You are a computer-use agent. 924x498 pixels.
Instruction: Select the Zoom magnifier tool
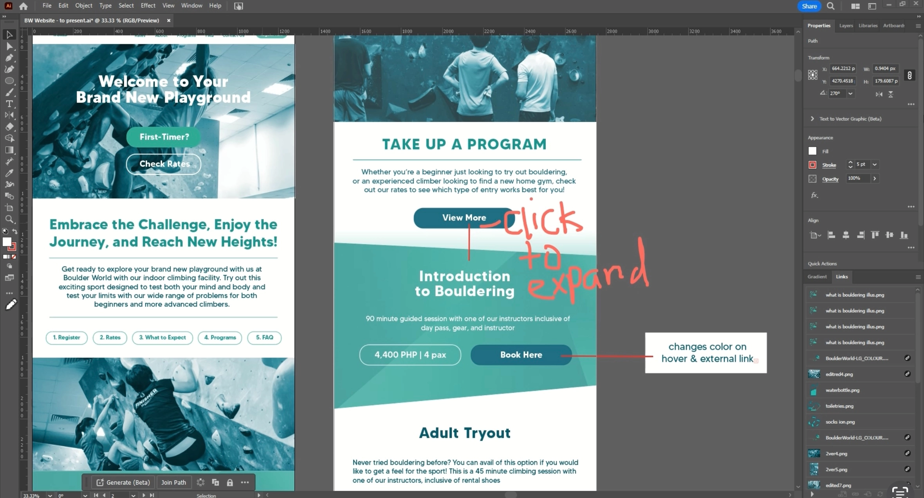pyautogui.click(x=9, y=219)
